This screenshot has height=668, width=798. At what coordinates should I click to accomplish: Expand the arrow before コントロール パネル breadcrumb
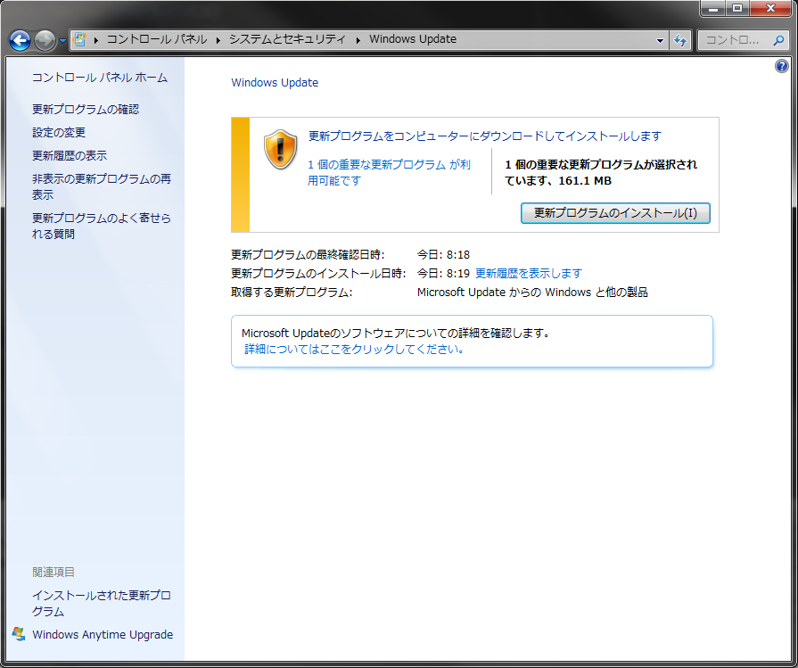(x=95, y=40)
